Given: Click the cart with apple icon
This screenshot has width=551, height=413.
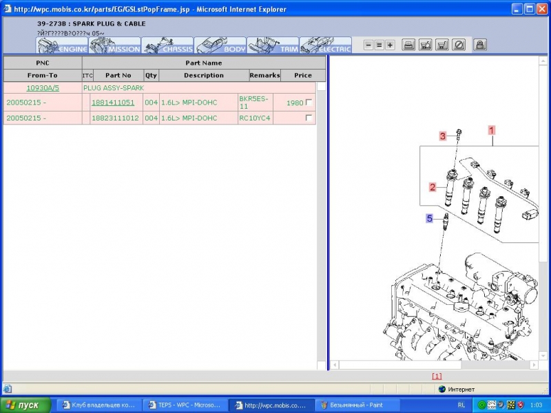Looking at the screenshot, I should (425, 45).
